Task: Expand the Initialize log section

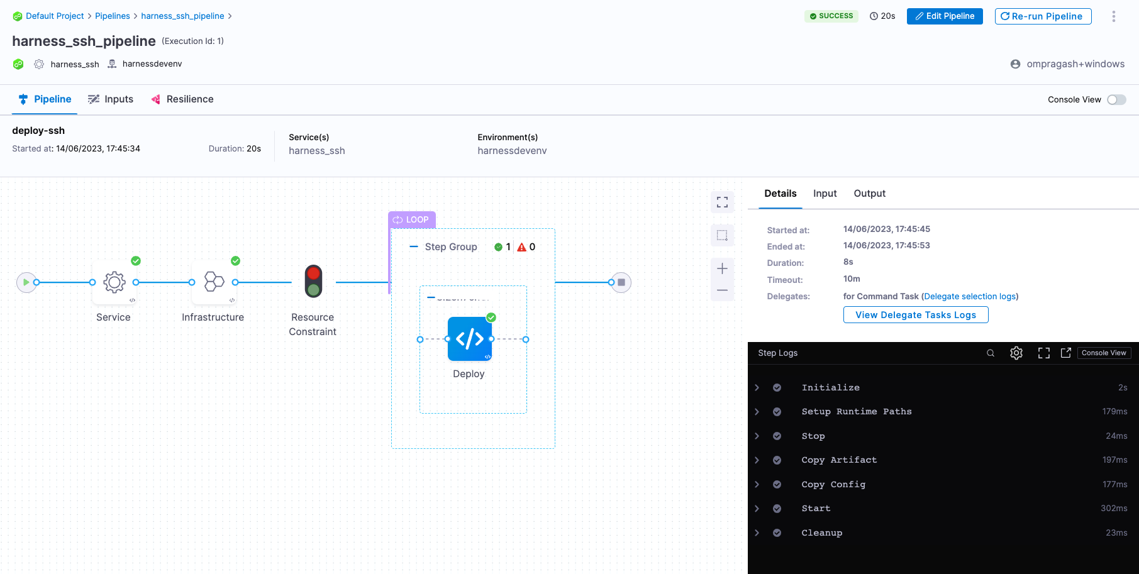Action: coord(757,388)
